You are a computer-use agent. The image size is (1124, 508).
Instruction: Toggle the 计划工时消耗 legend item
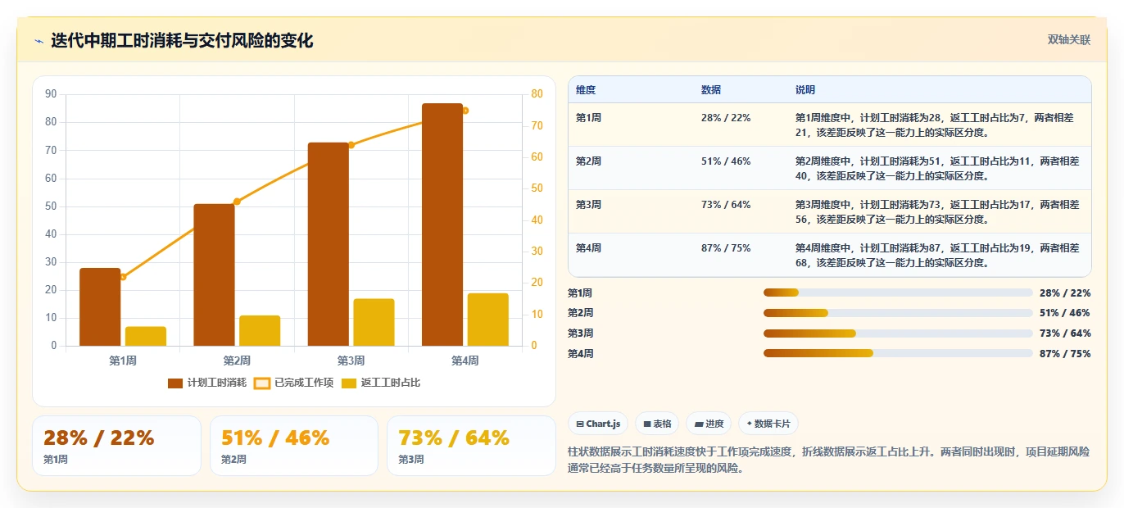click(x=206, y=383)
